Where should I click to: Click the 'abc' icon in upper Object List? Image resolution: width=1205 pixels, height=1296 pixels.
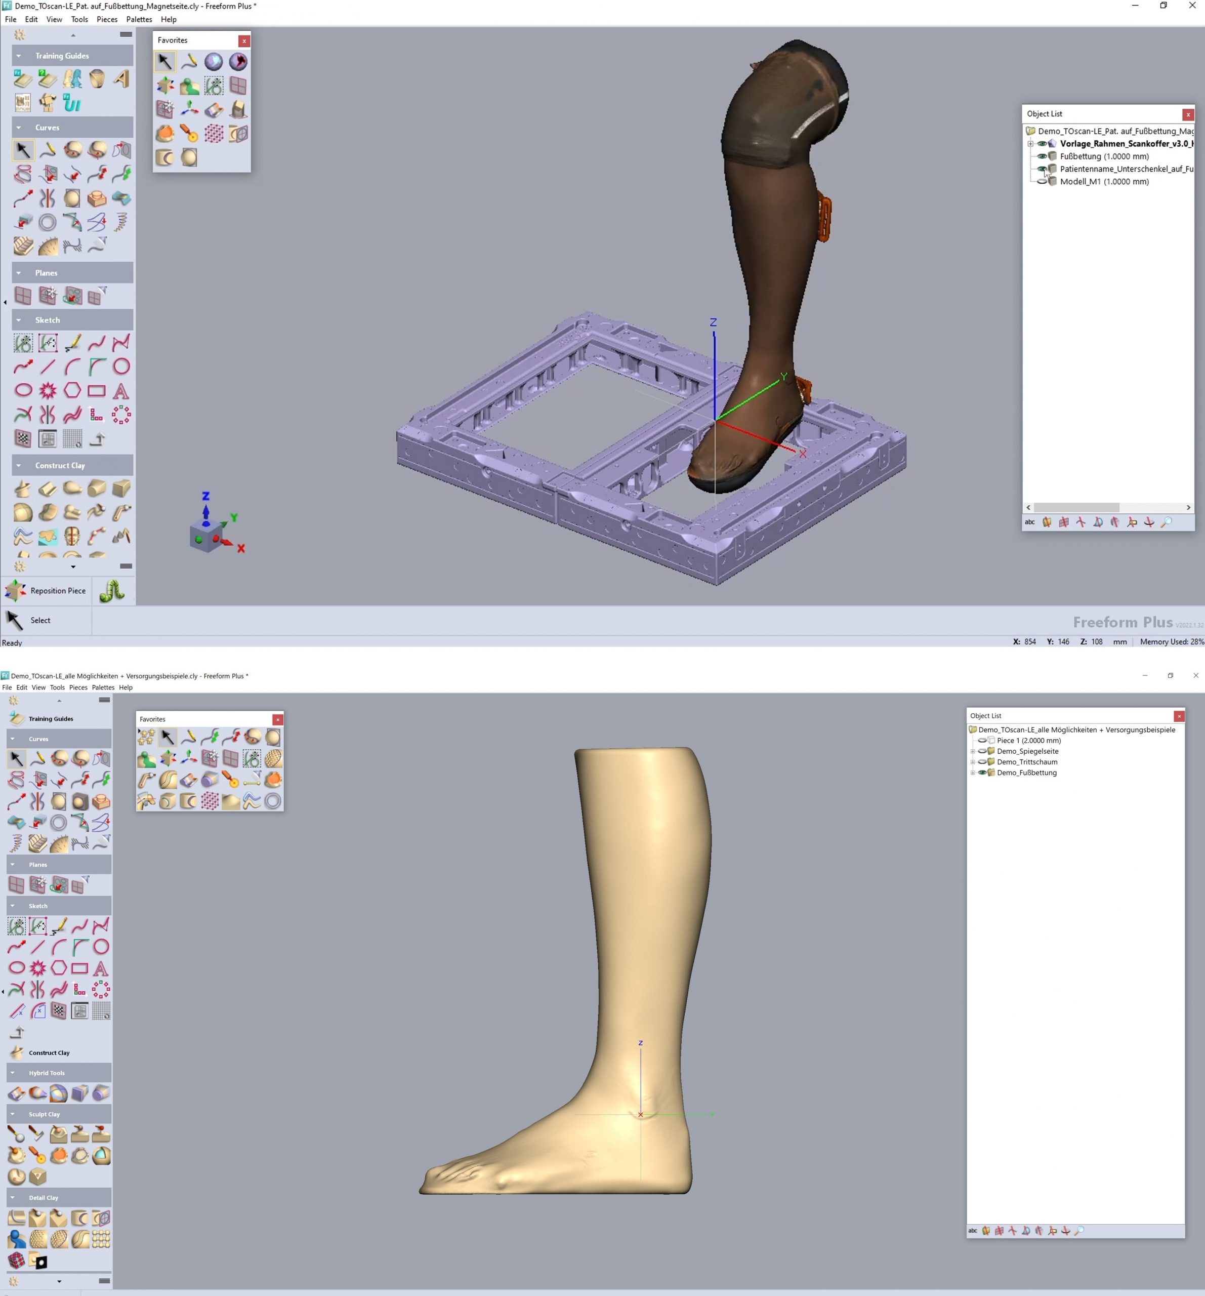[x=1030, y=522]
